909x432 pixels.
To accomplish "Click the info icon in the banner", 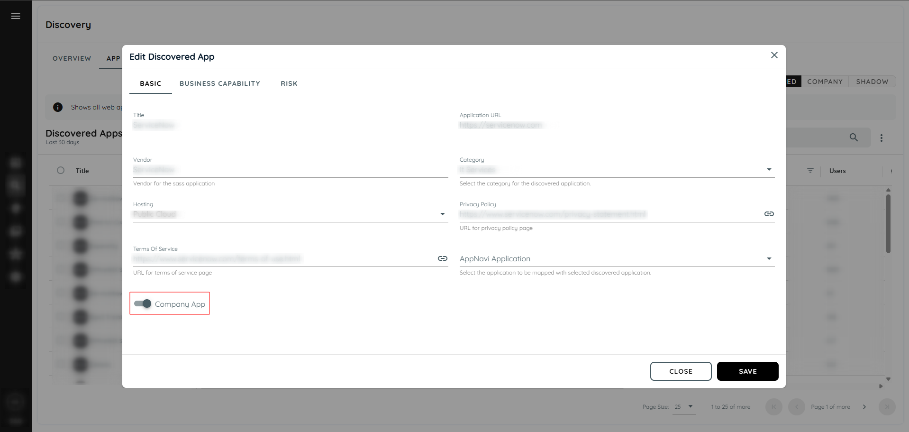I will [x=58, y=107].
